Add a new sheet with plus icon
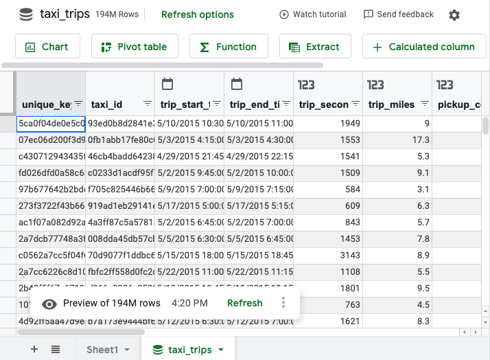490x360 pixels. point(34,349)
